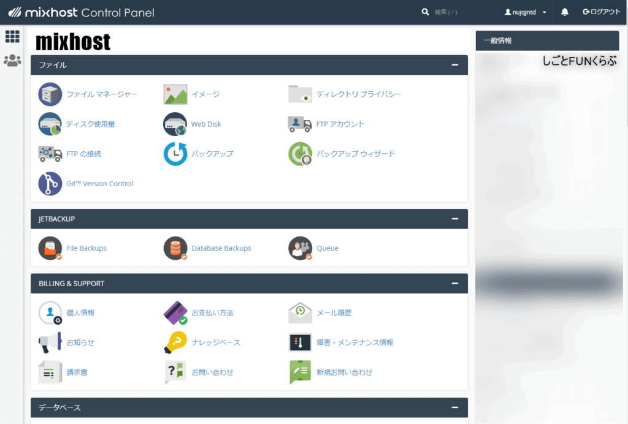Open the お知らせ megaphone icon
The image size is (628, 424).
pos(50,343)
